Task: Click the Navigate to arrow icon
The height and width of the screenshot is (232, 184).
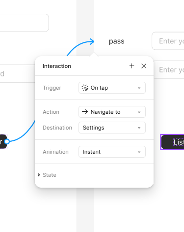Action: [x=85, y=112]
